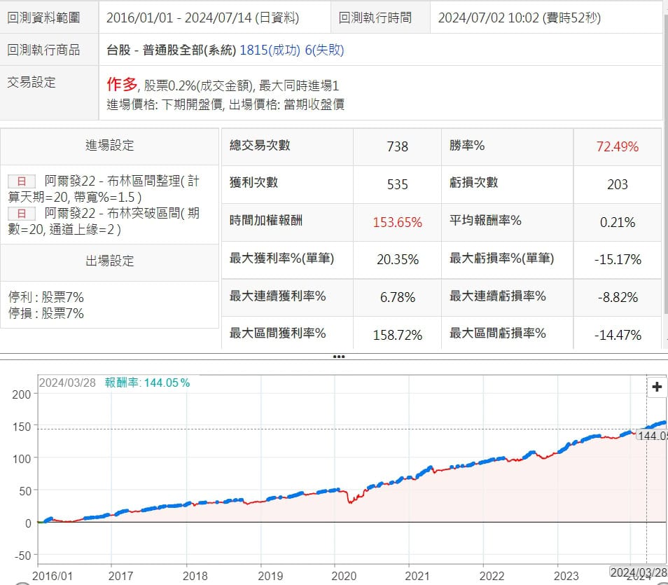Select the 停損 : 股票7% exit setting

(46, 313)
